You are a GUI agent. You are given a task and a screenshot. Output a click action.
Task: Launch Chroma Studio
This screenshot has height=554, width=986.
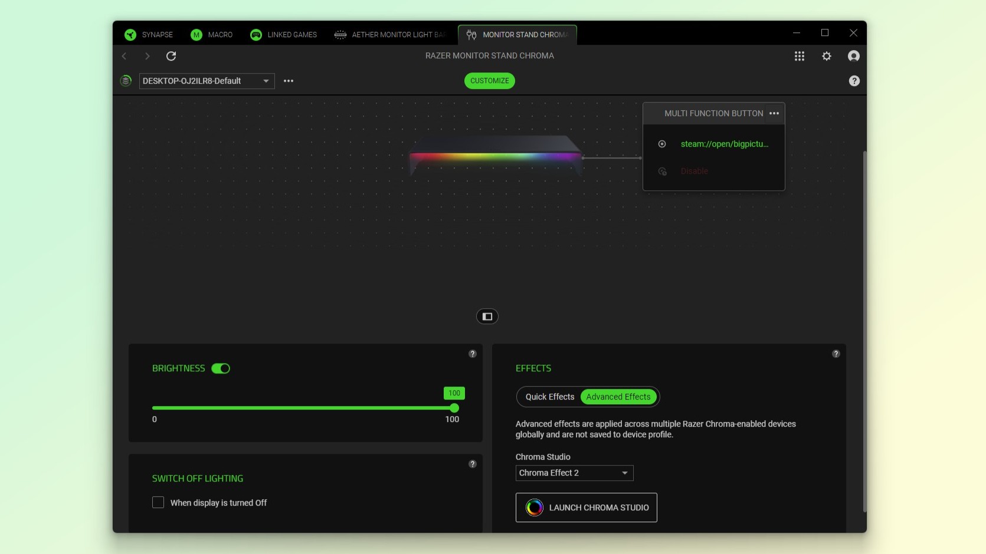click(586, 507)
